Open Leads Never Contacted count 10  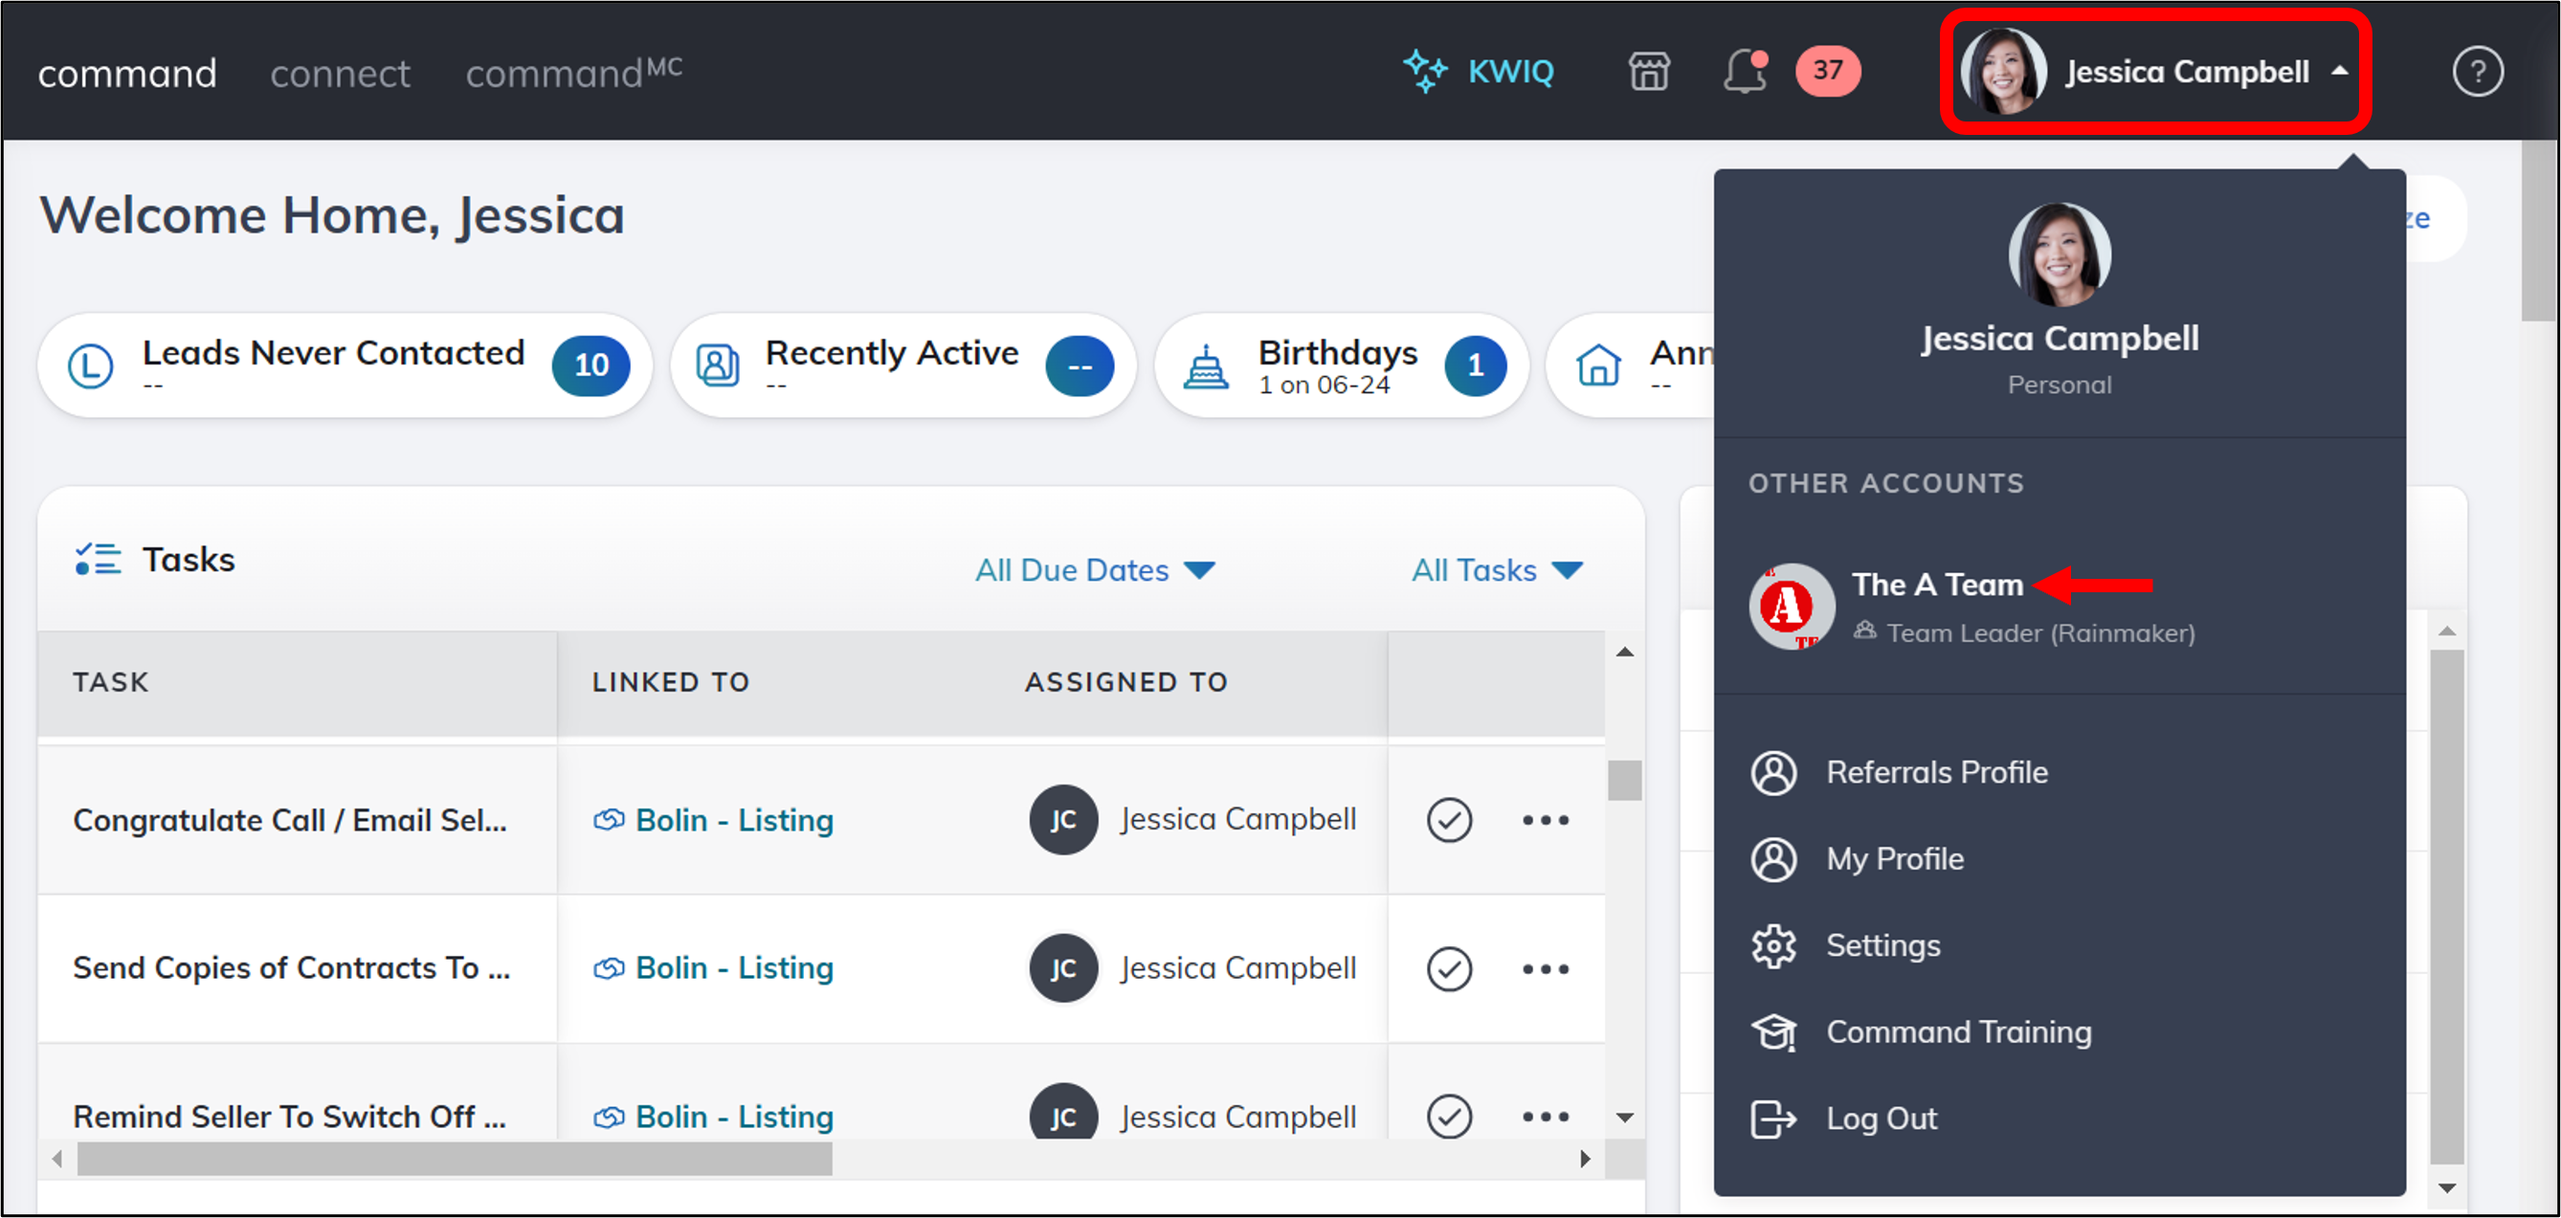(x=590, y=365)
